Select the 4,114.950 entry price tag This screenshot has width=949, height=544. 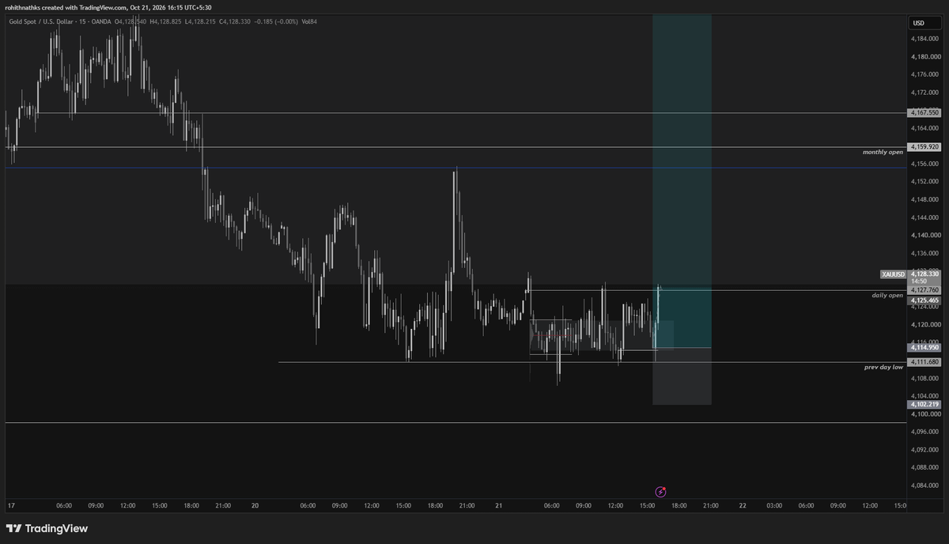click(x=924, y=347)
